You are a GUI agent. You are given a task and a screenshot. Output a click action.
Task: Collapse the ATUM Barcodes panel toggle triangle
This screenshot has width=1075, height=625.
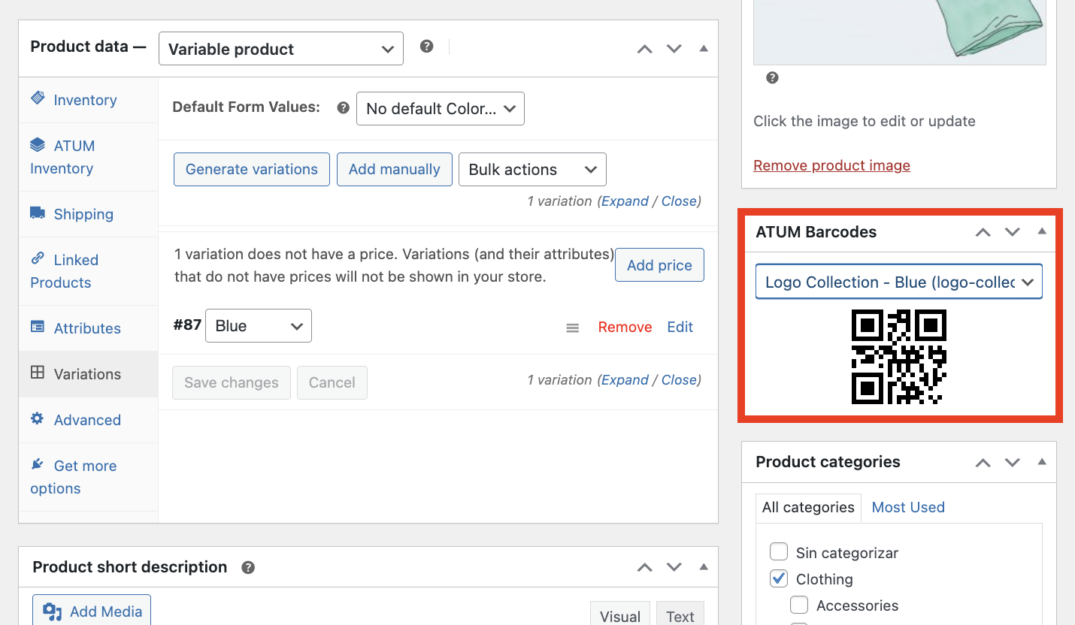tap(1042, 231)
